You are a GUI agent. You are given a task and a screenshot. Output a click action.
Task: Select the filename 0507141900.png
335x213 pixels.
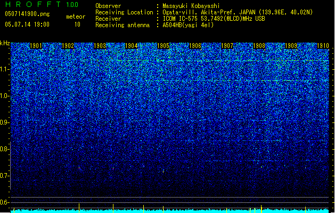[27, 14]
